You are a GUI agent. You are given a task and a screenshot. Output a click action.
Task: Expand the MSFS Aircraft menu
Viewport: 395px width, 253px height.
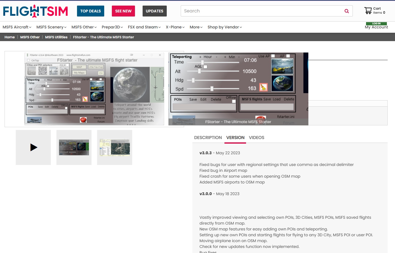17,27
